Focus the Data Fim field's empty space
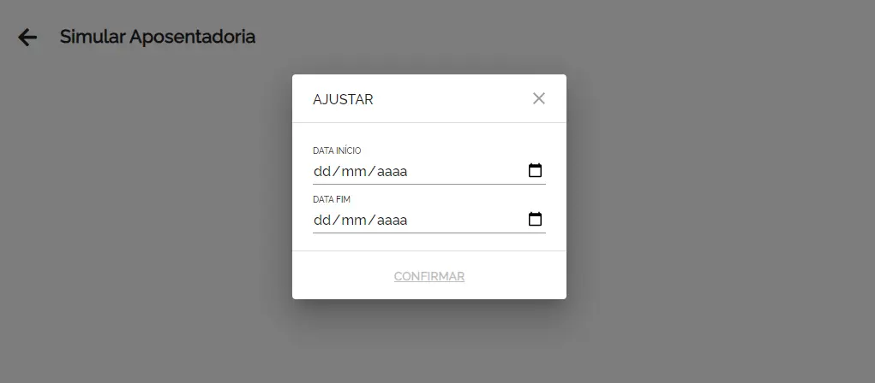The height and width of the screenshot is (383, 875). [x=467, y=221]
